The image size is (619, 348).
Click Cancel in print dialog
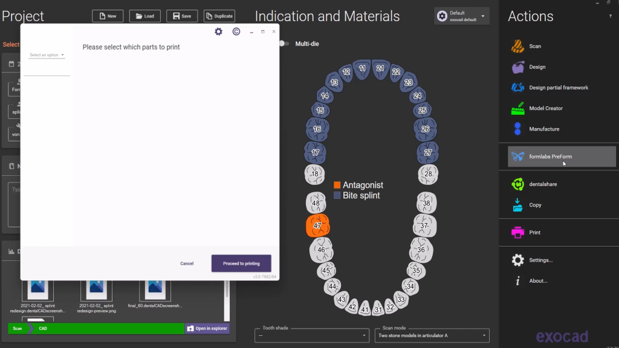click(187, 263)
